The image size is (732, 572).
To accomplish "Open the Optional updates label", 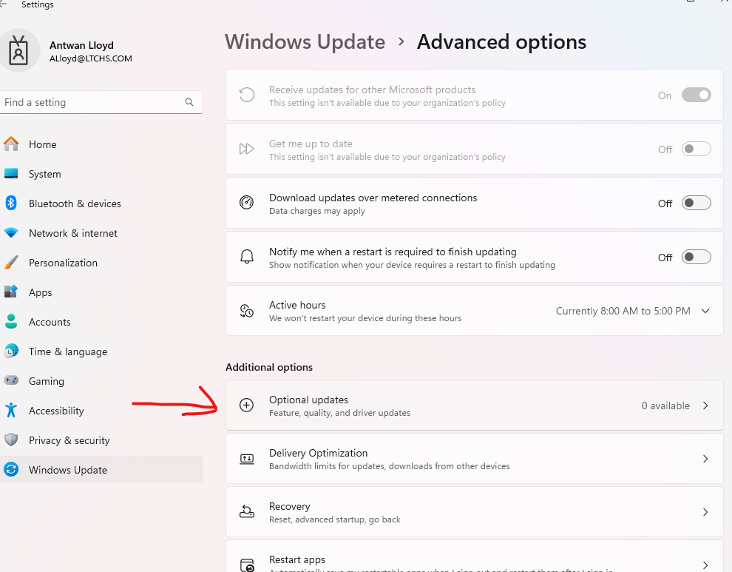I will (x=308, y=400).
